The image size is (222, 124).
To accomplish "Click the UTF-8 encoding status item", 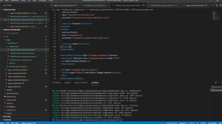I will (192, 123).
